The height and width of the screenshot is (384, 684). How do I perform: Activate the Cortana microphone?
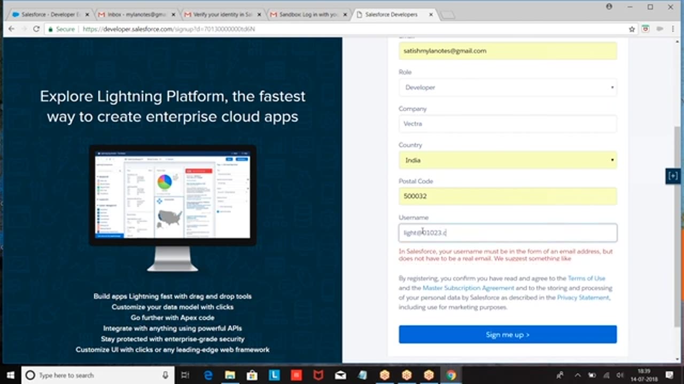click(165, 375)
